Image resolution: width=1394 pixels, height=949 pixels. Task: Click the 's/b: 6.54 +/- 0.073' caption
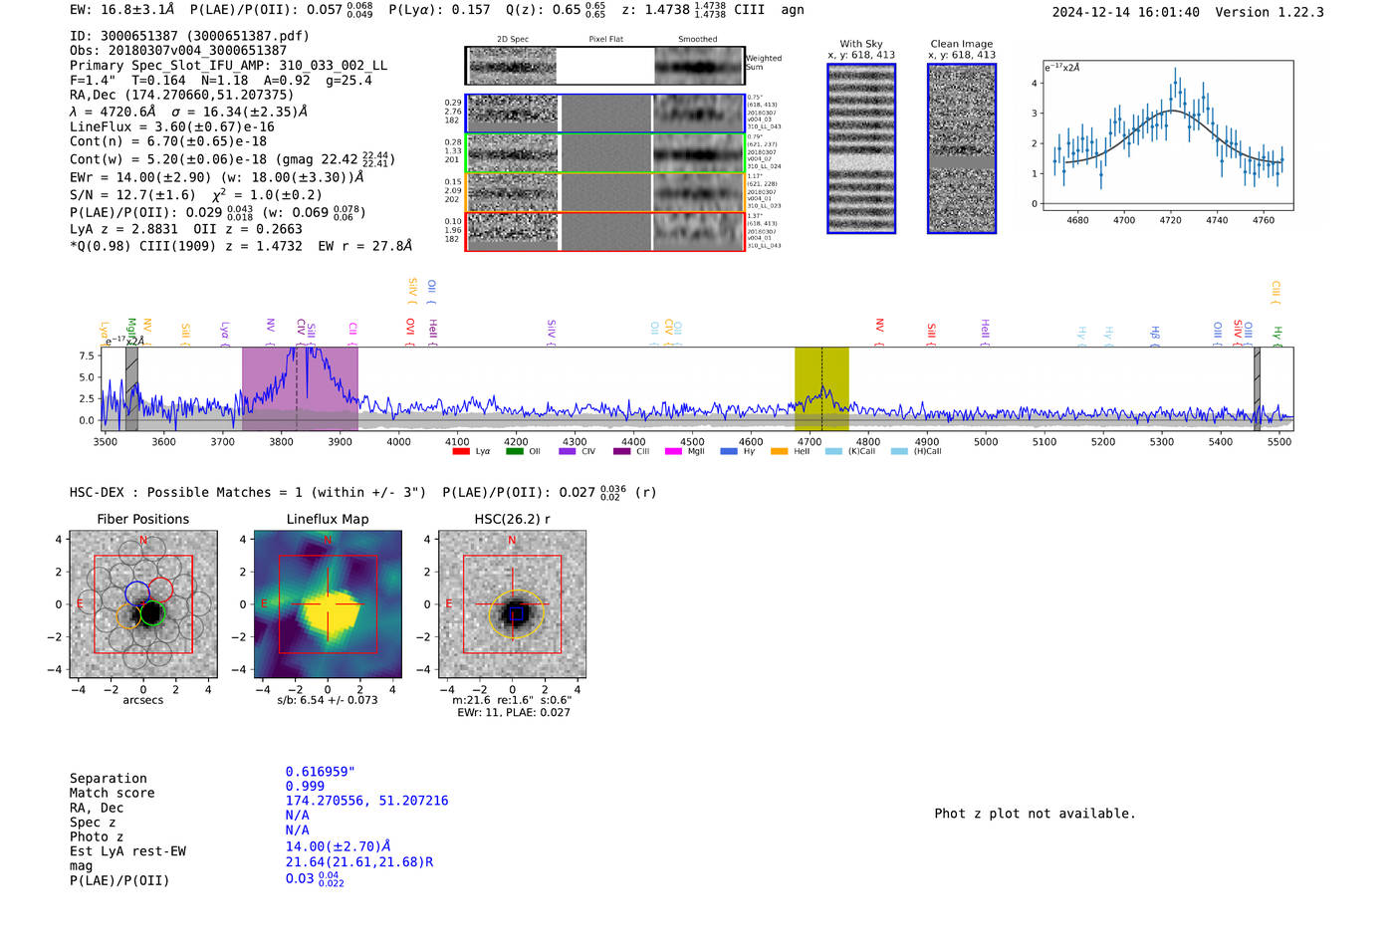pyautogui.click(x=328, y=700)
